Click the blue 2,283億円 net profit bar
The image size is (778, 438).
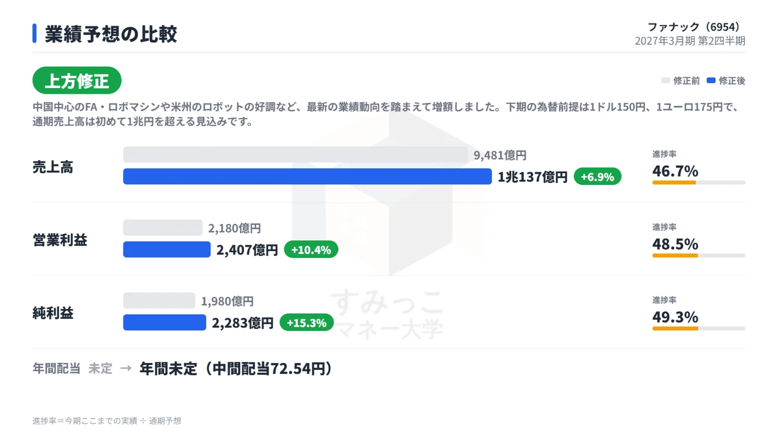[x=165, y=322]
